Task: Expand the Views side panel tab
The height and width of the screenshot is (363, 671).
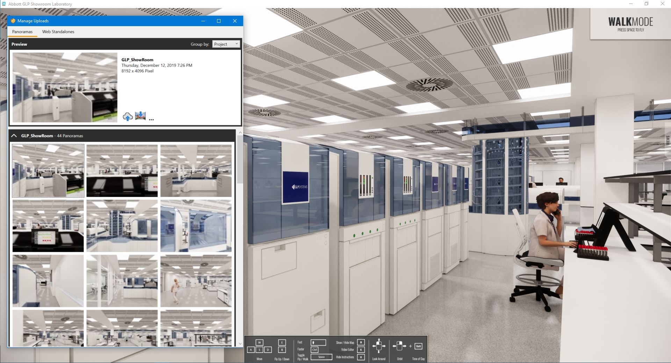Action: 668,140
